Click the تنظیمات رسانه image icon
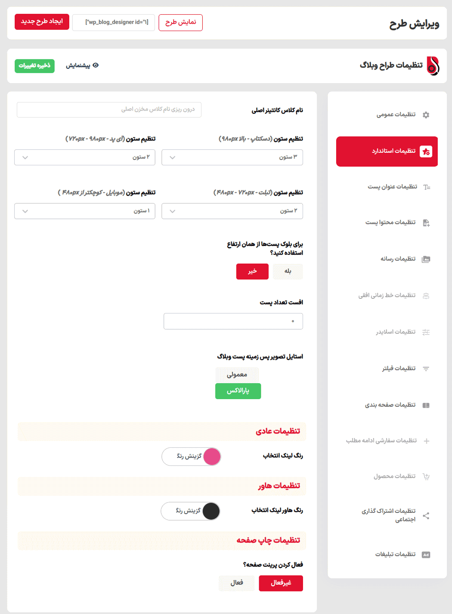452x614 pixels. coord(426,259)
